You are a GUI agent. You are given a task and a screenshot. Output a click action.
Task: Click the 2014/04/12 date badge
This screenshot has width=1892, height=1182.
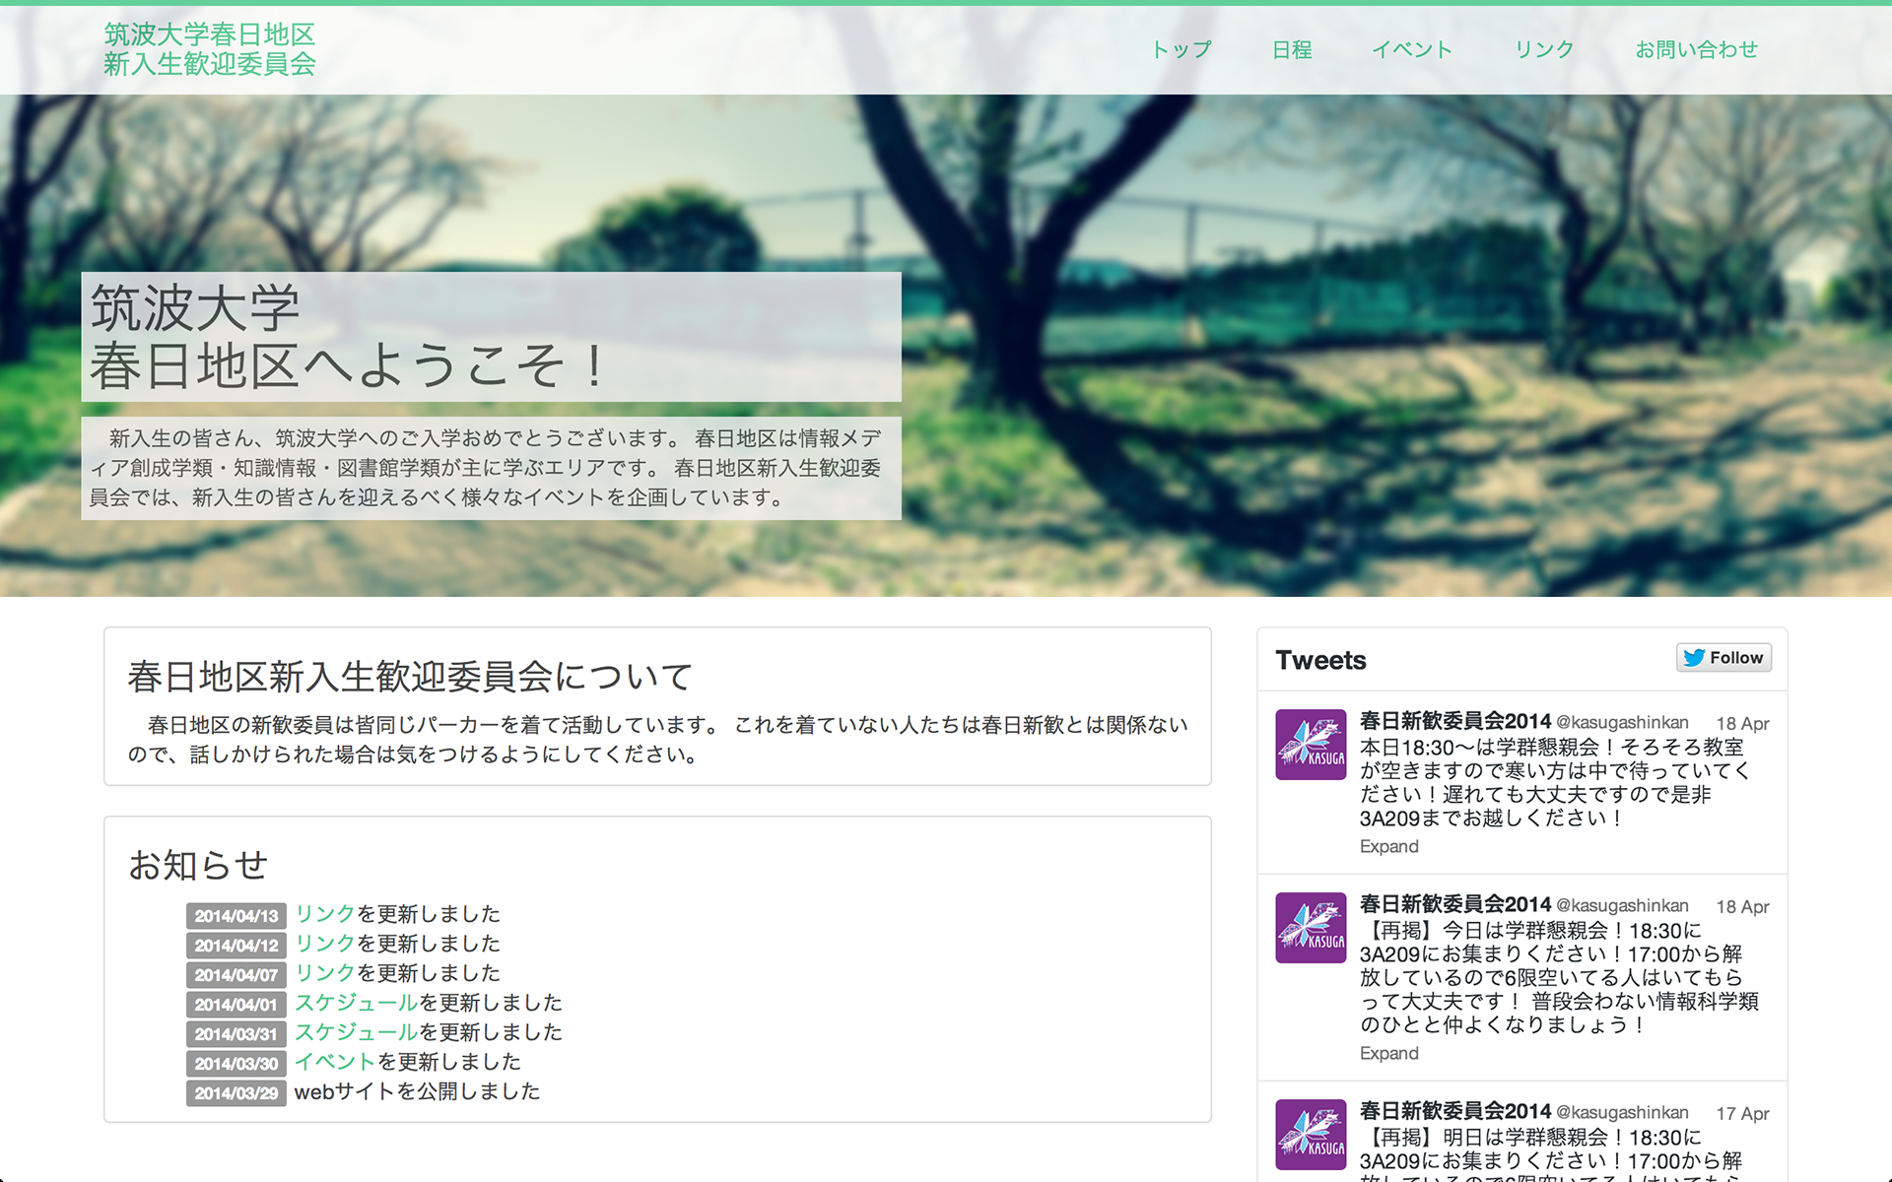click(236, 946)
